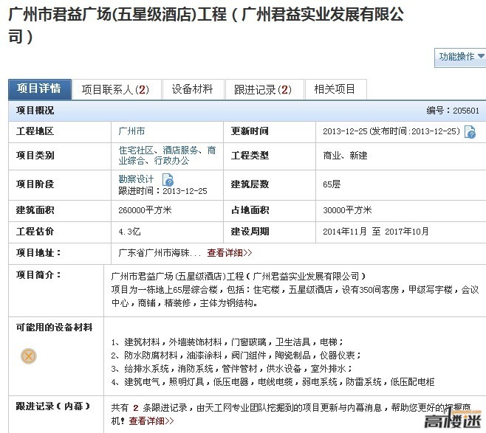Switch to the 项目详情 tab
The image size is (486, 433).
click(x=40, y=89)
